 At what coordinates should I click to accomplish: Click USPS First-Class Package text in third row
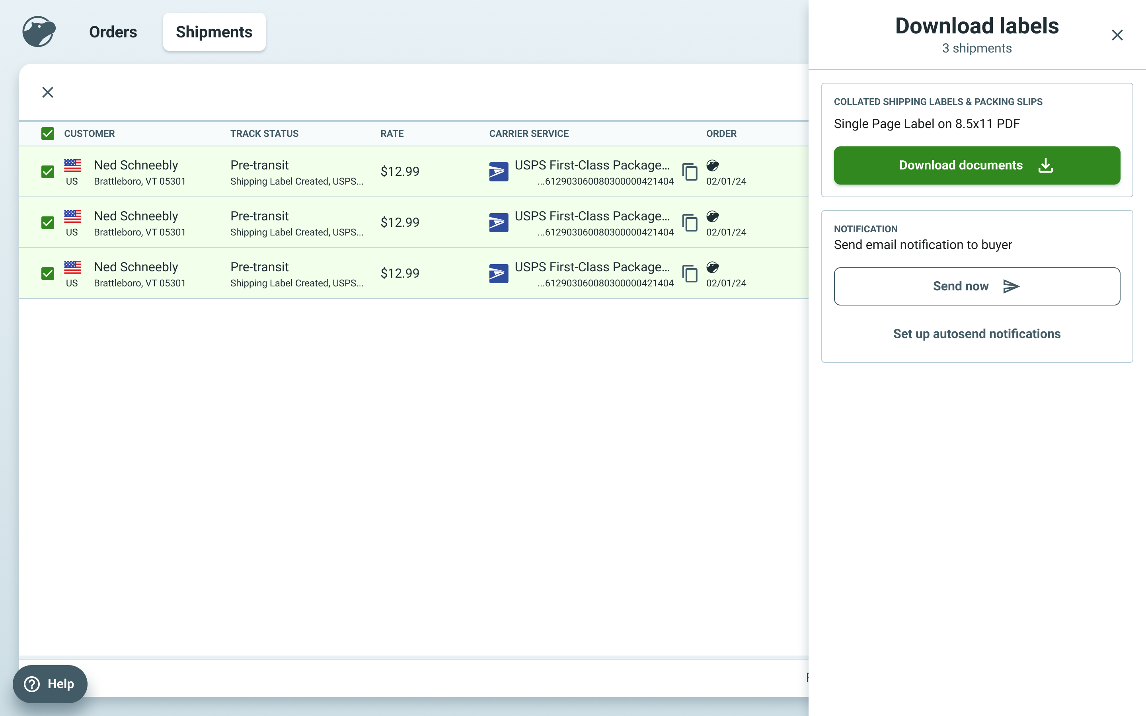pyautogui.click(x=592, y=267)
